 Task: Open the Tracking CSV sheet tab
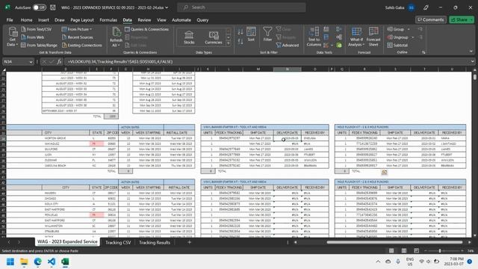click(x=118, y=242)
